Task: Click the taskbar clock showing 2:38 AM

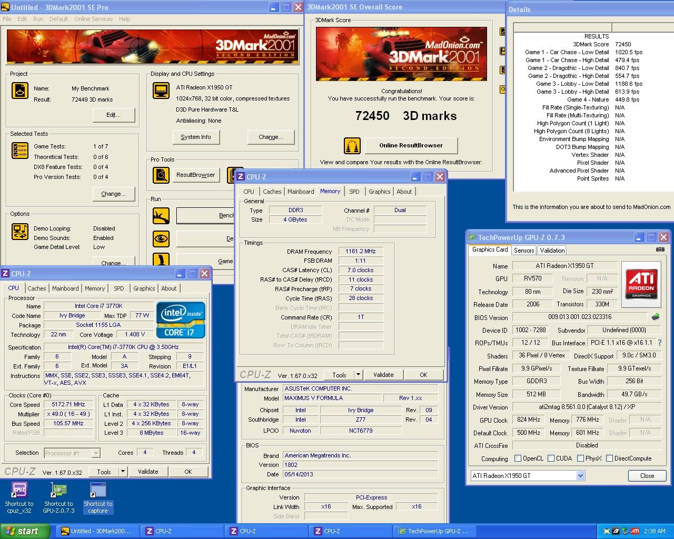Action: pos(655,531)
